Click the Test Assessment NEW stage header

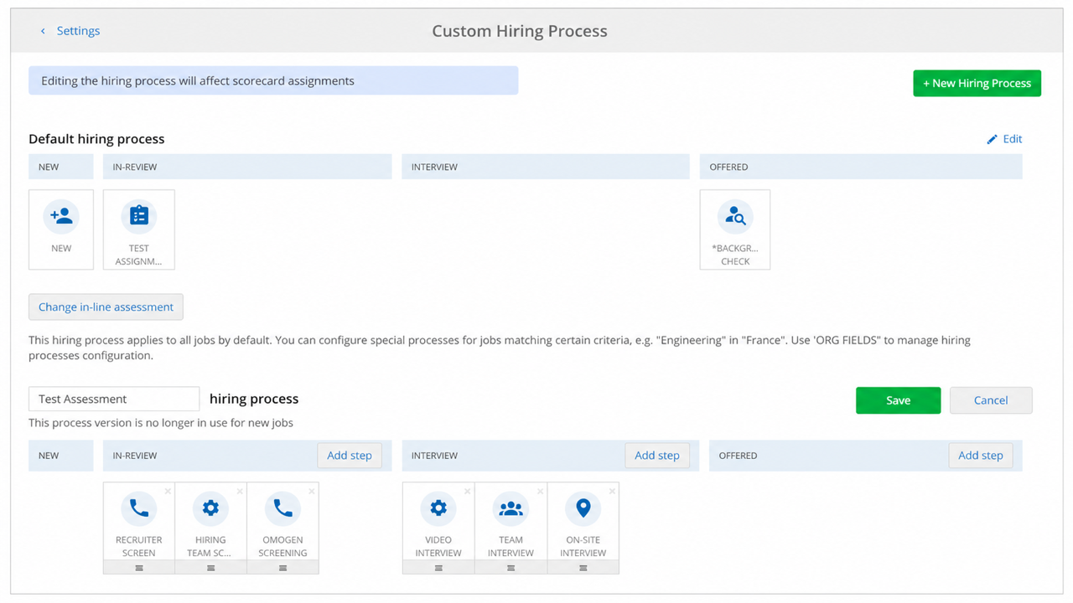click(x=61, y=456)
